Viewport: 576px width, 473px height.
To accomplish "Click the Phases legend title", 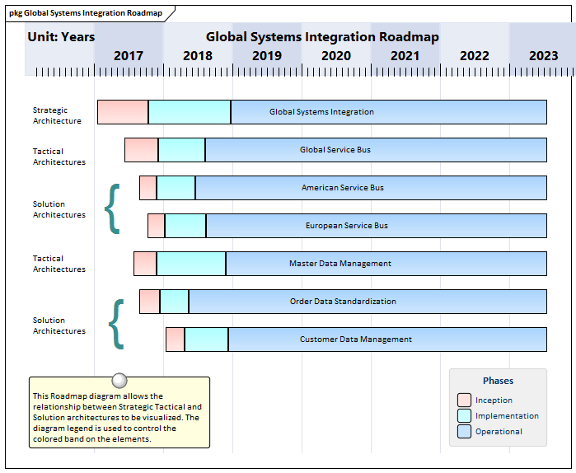I will click(498, 381).
